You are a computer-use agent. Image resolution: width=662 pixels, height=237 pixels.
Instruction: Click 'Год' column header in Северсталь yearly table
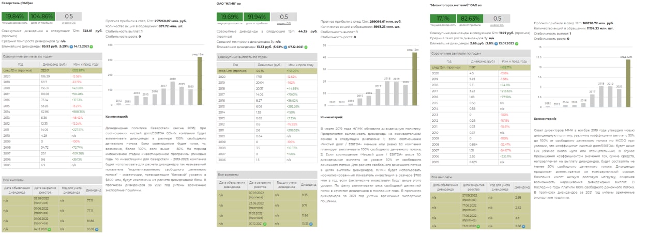21,64
